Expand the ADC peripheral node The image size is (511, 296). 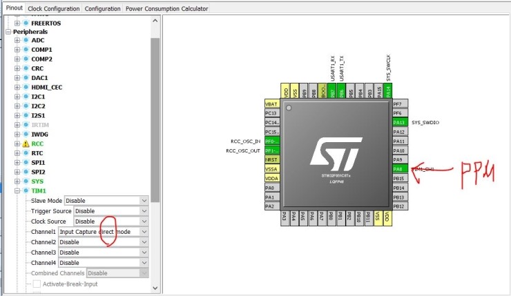[x=17, y=40]
